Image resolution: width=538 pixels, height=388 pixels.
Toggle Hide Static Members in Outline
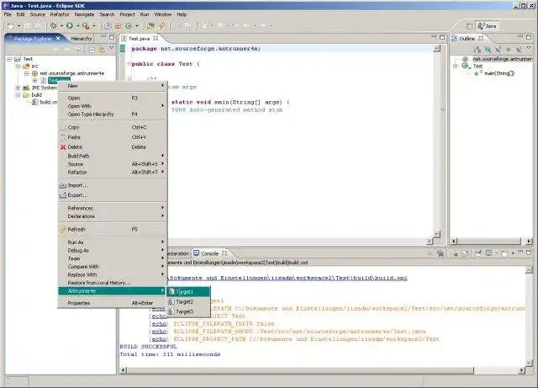pyautogui.click(x=498, y=50)
